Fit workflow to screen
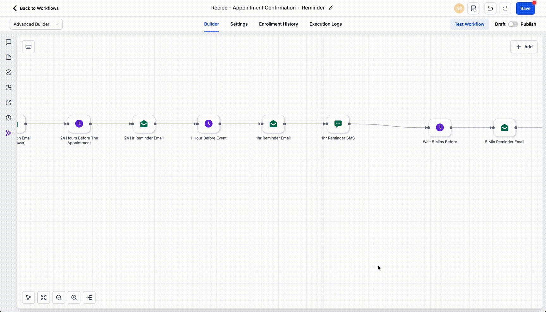 [x=43, y=297]
